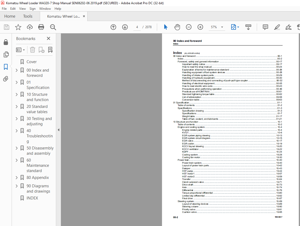
Task: Go to previous page arrow
Action: tap(113, 27)
